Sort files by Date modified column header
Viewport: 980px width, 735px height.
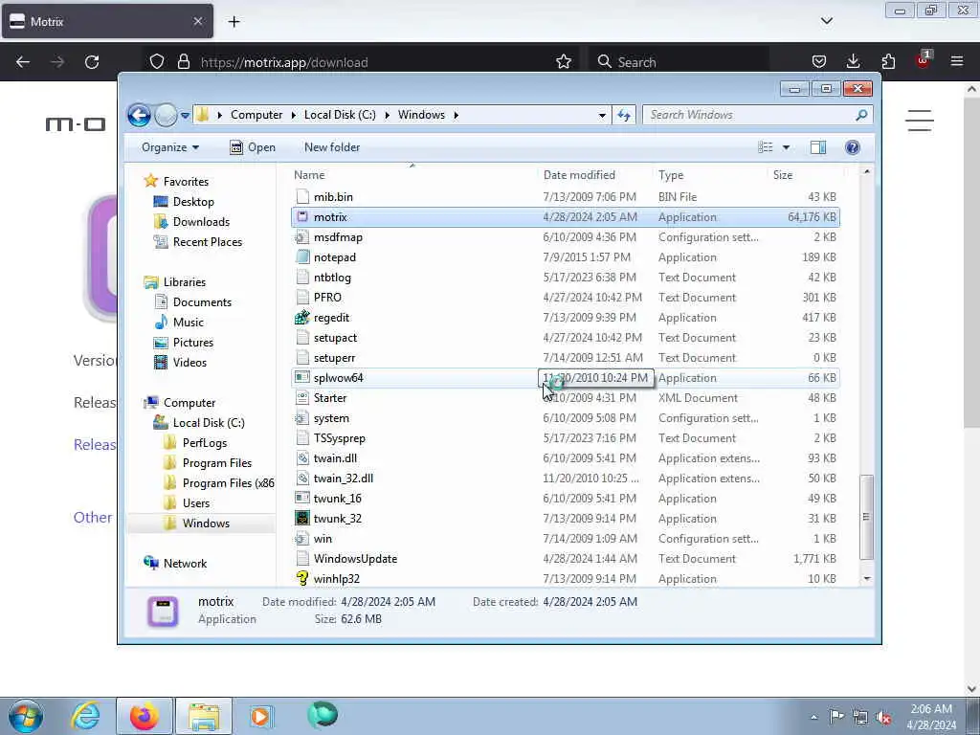pos(579,175)
